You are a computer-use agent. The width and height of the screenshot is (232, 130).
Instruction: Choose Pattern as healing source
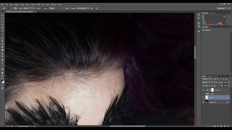[x=52, y=8]
